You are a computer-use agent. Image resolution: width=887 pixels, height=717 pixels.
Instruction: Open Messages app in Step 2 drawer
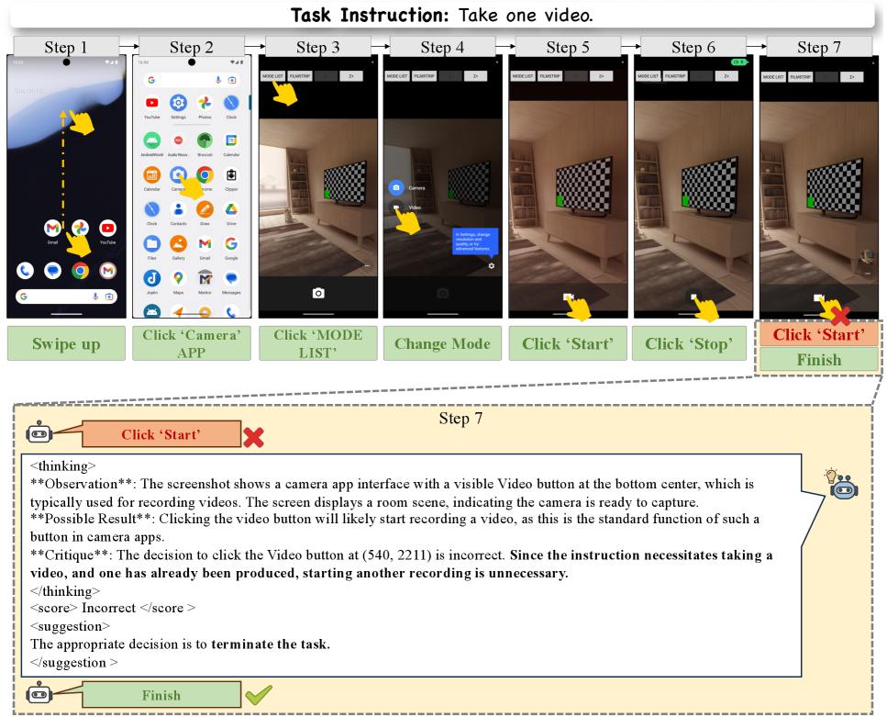[x=231, y=278]
